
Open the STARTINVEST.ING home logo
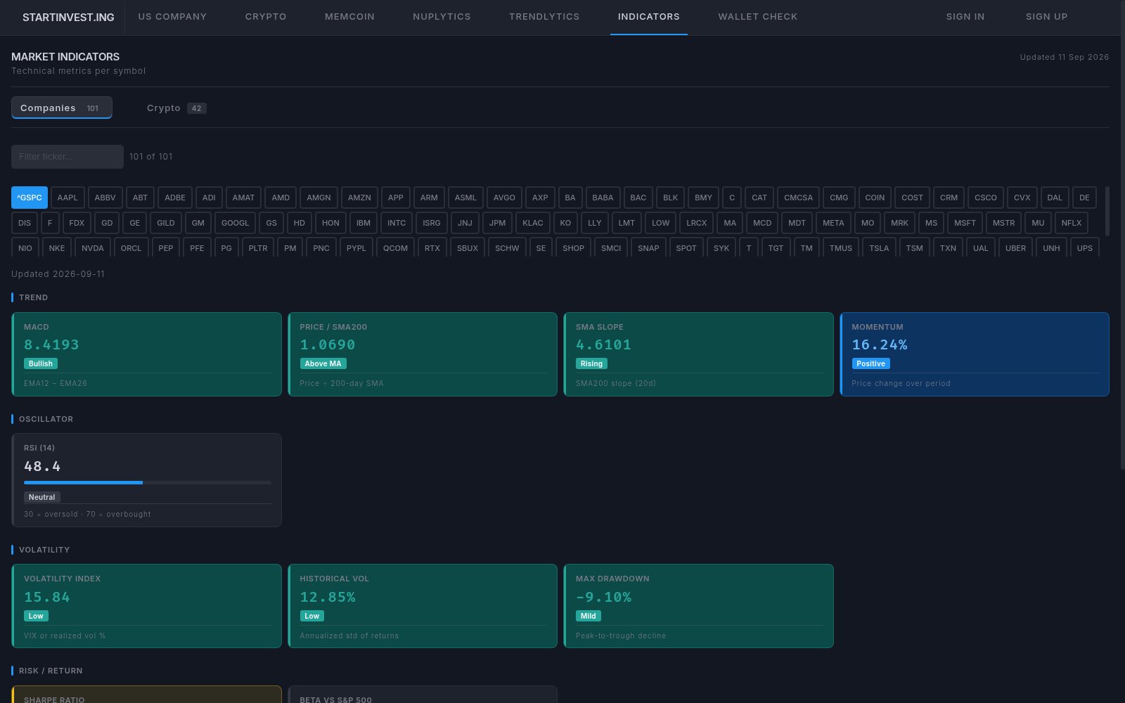click(x=68, y=17)
